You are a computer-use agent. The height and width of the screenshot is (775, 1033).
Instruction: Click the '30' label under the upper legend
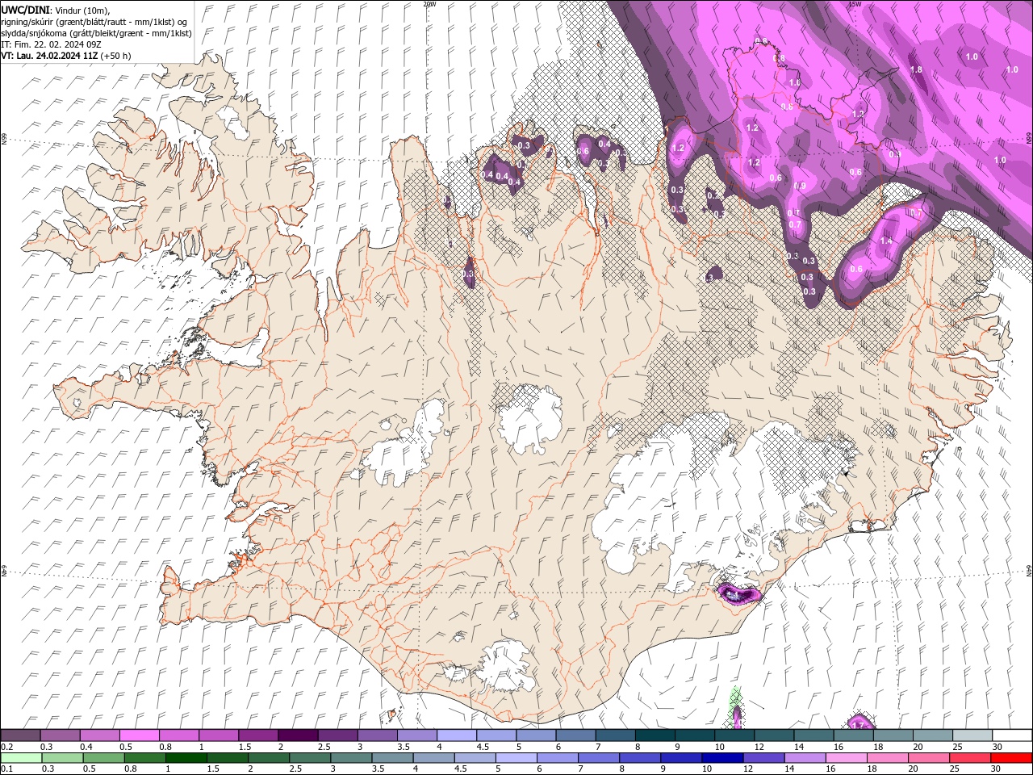pos(997,747)
